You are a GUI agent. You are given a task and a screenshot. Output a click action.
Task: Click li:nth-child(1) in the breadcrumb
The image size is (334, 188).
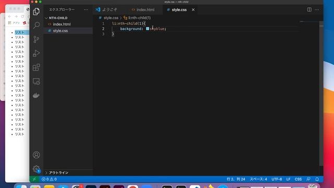tap(139, 18)
